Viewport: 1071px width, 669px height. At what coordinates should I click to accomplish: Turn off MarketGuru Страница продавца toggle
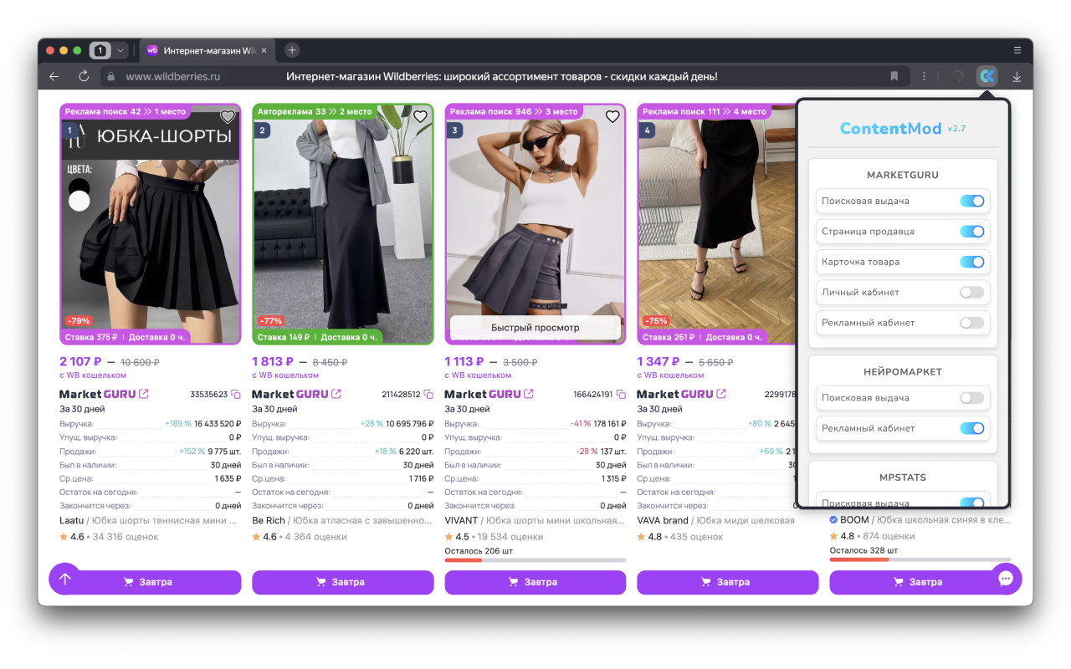tap(971, 232)
